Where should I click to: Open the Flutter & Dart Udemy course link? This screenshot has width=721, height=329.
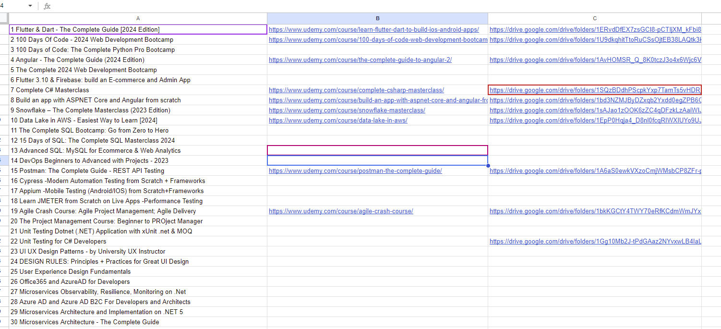pos(373,30)
